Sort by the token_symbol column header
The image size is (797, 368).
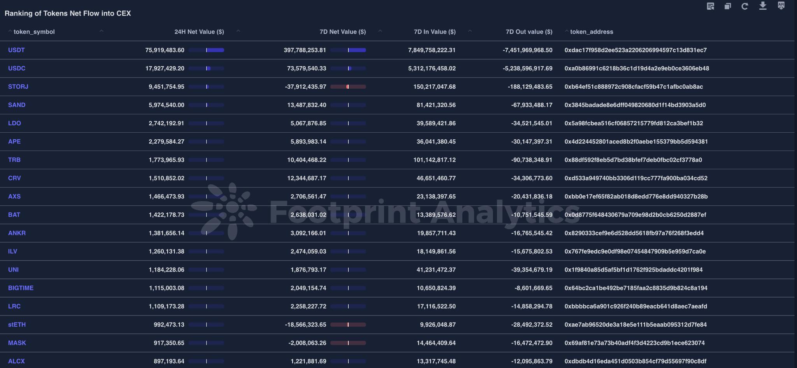pyautogui.click(x=34, y=32)
